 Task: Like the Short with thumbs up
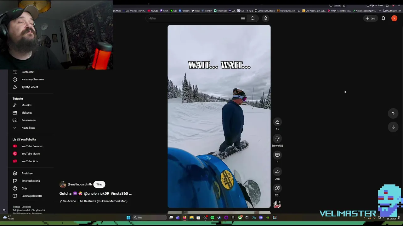pos(277,122)
